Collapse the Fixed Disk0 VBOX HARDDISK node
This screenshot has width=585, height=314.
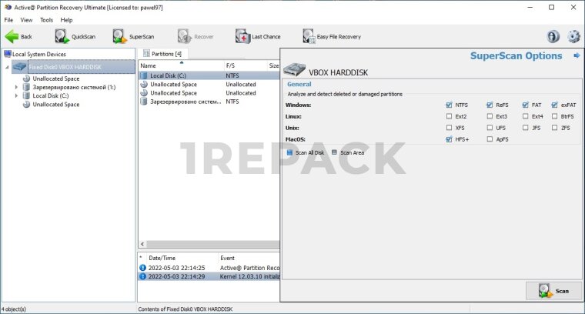point(8,68)
